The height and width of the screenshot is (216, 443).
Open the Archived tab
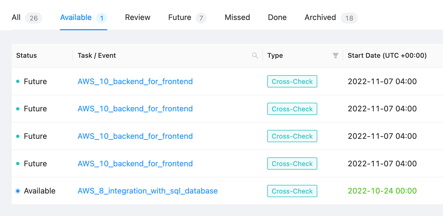320,17
